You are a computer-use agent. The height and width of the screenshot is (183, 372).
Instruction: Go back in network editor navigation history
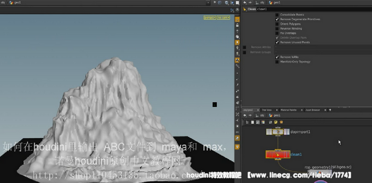[x=245, y=115]
